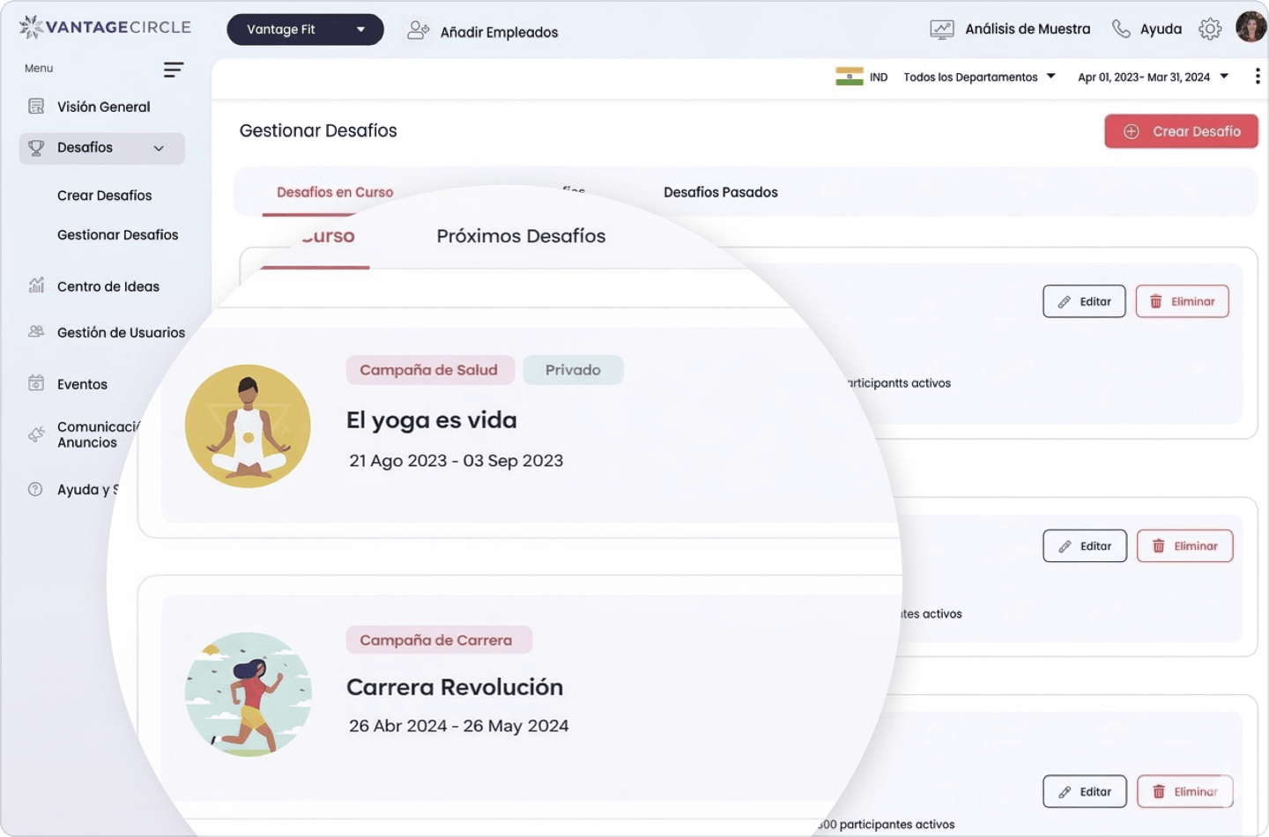
Task: Open Crear Desafíos in the sidebar
Action: click(x=104, y=196)
